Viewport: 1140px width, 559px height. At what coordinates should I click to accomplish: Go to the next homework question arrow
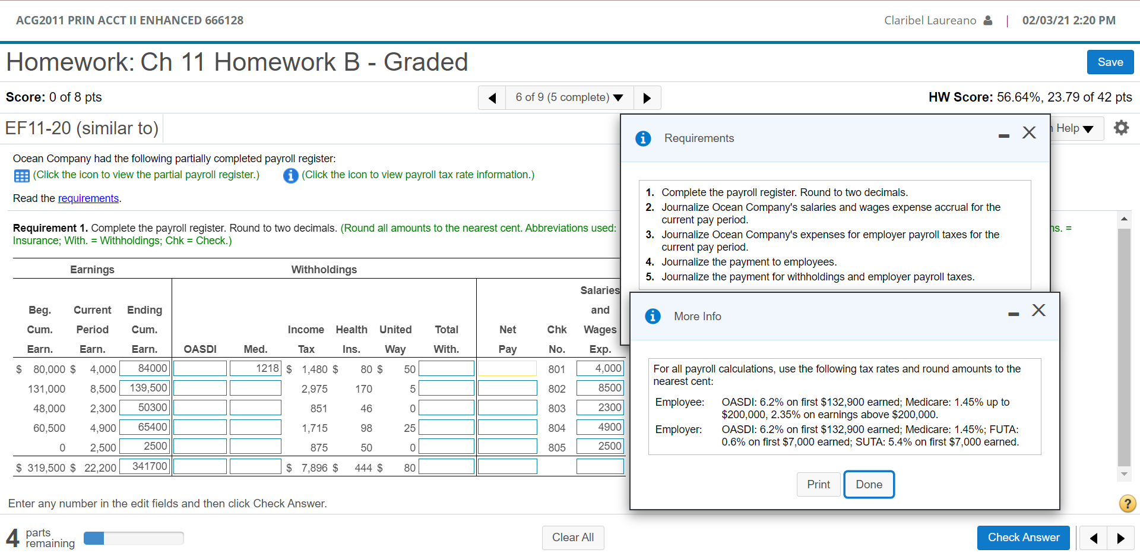pyautogui.click(x=647, y=97)
